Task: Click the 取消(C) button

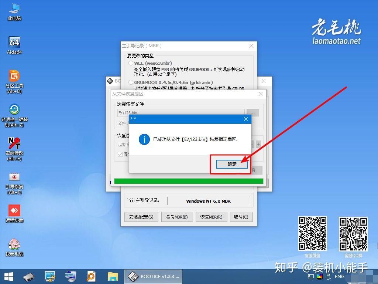Action: coord(241,217)
